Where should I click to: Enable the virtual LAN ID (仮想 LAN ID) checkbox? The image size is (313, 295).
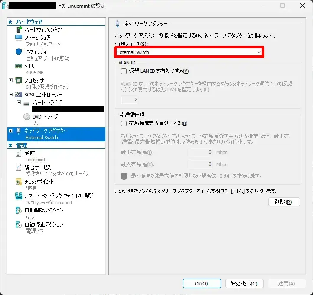[124, 71]
